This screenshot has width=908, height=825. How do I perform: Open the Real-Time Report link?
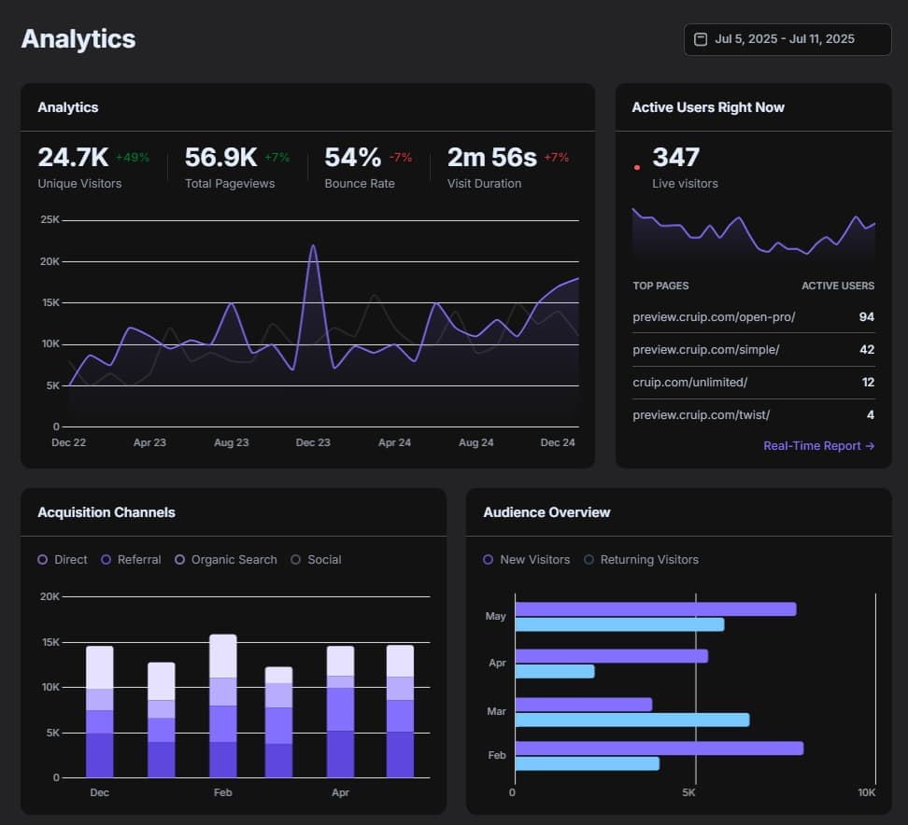point(818,446)
